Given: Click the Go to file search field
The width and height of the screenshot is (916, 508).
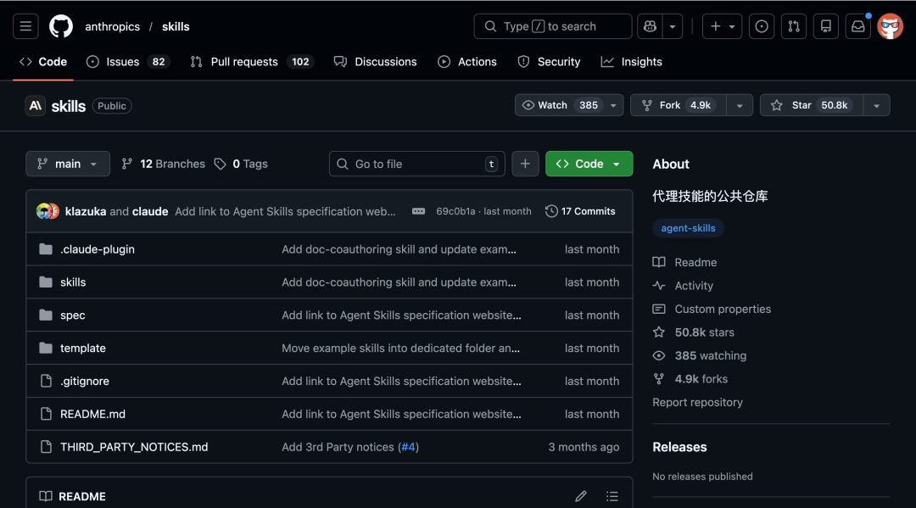Looking at the screenshot, I should [x=416, y=163].
